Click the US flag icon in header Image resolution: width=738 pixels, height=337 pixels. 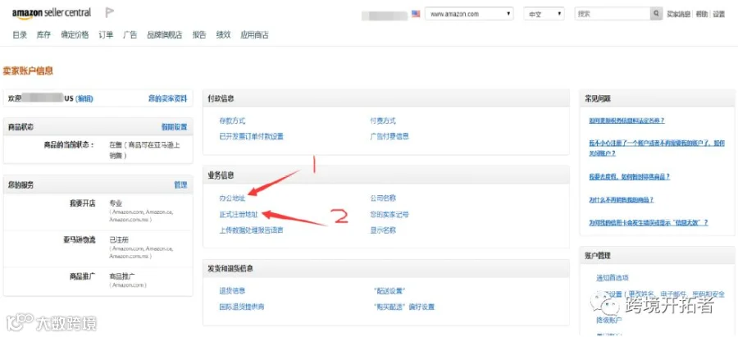(416, 14)
